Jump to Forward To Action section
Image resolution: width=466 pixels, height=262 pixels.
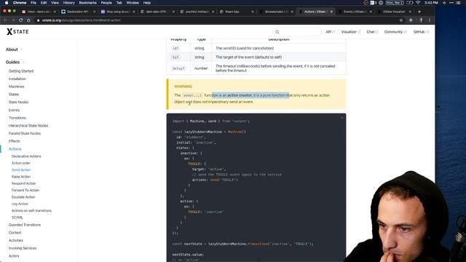[x=25, y=190]
